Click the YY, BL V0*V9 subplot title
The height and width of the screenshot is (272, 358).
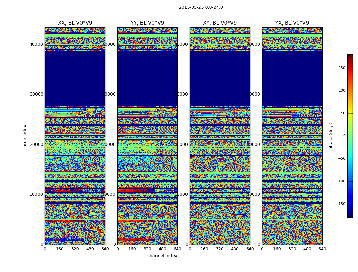click(147, 23)
